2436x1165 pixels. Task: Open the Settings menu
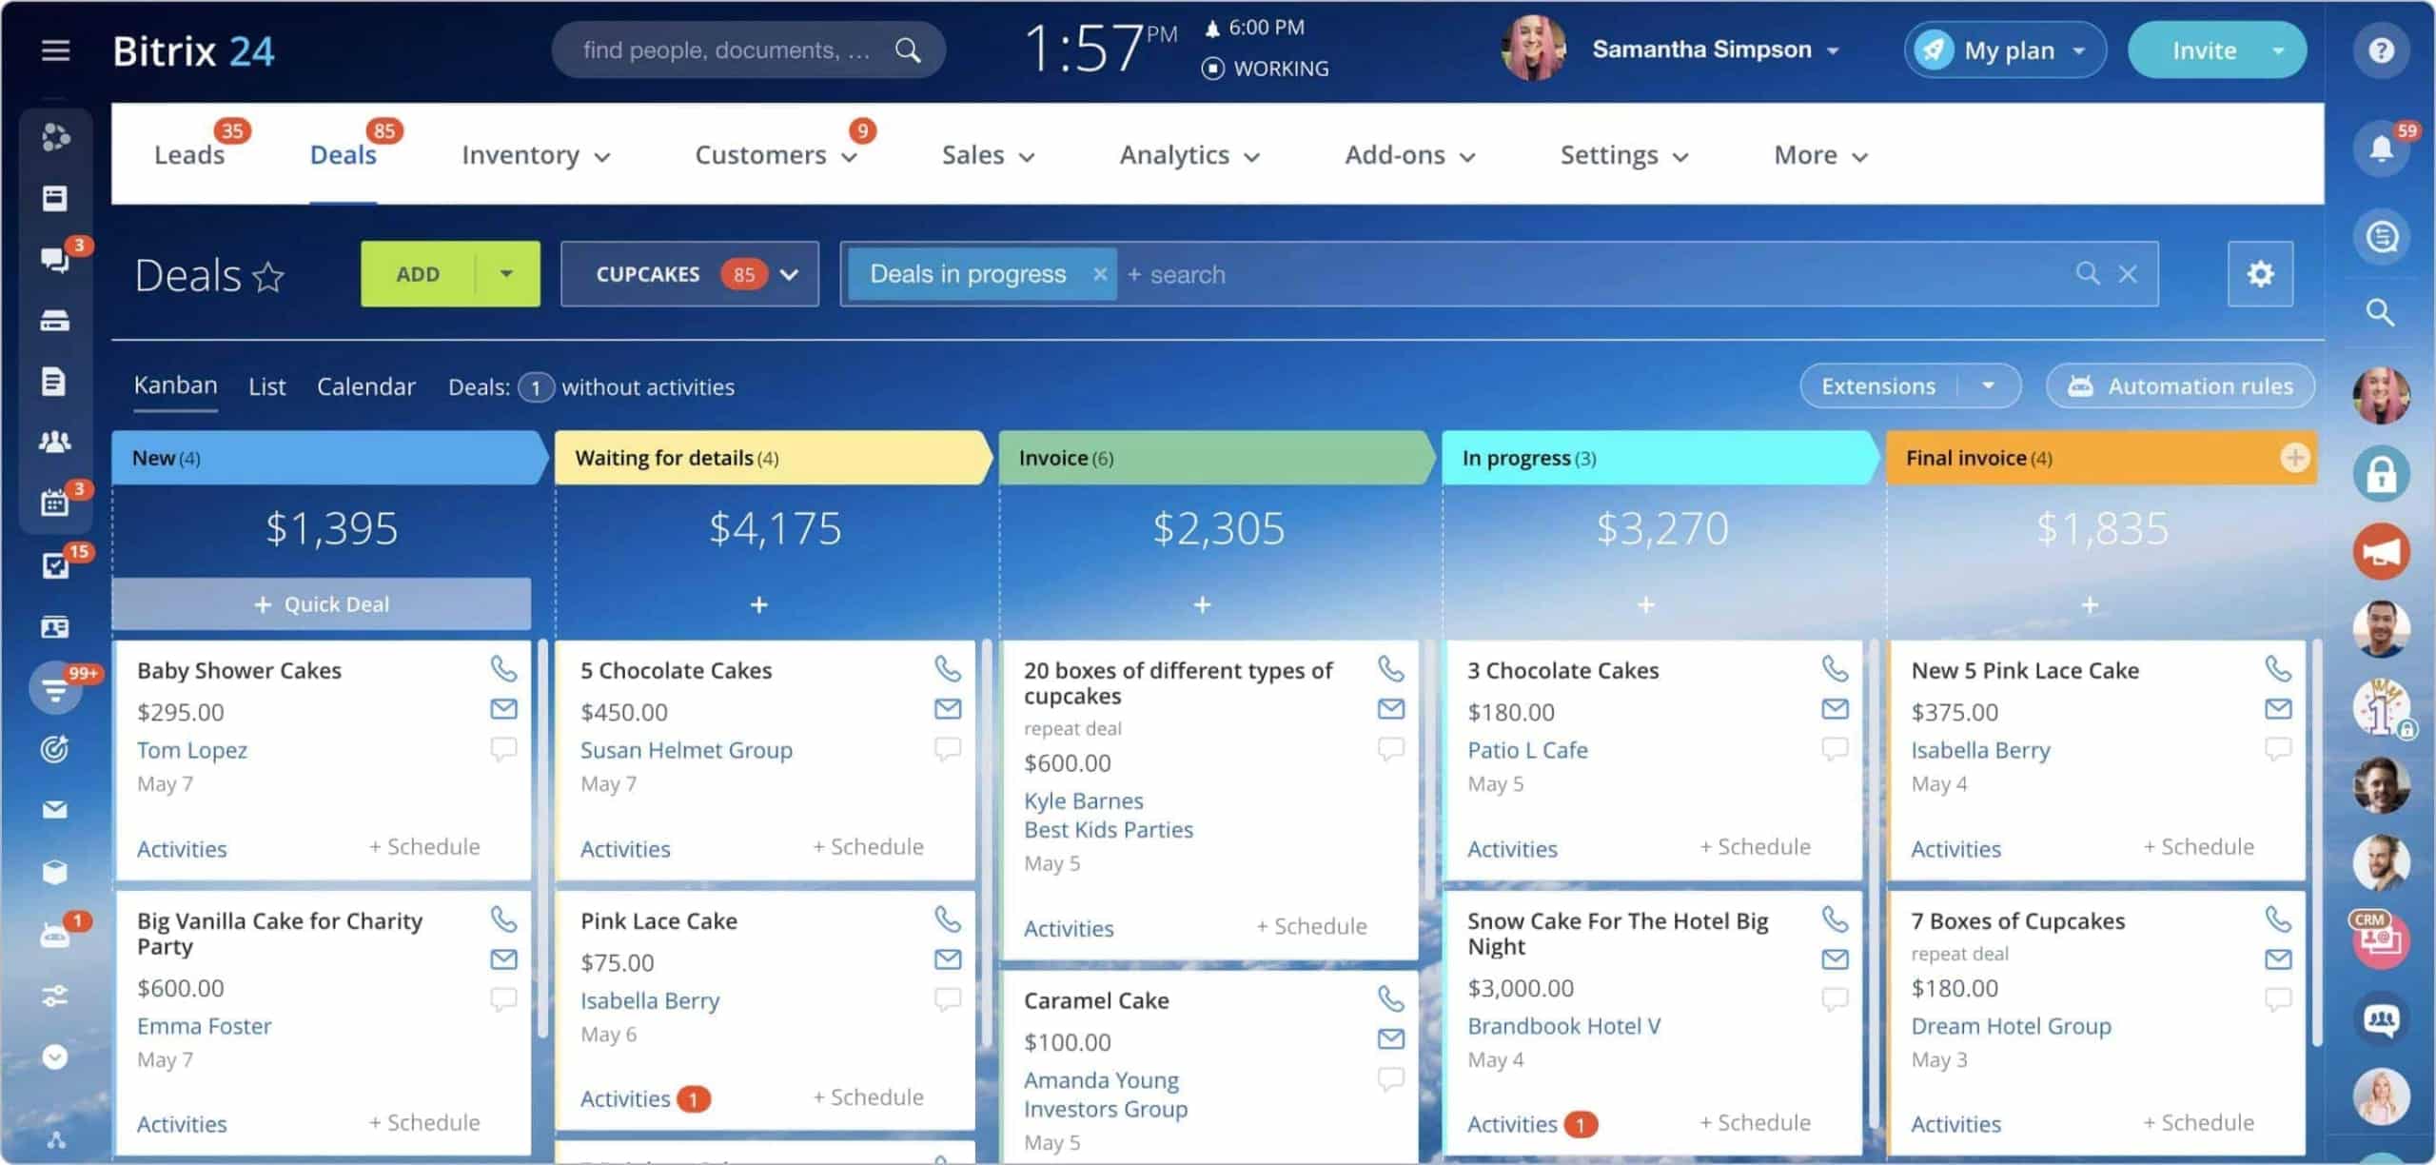tap(1624, 155)
